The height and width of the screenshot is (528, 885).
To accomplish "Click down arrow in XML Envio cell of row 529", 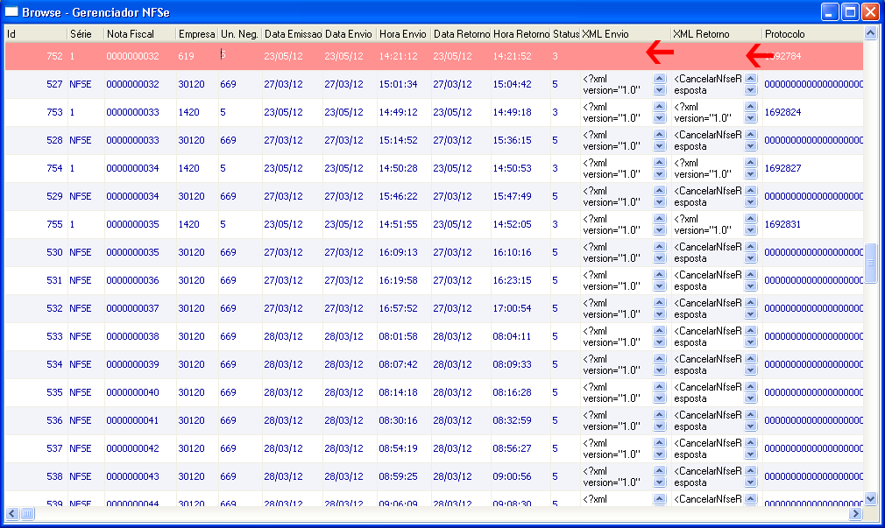I will (659, 202).
